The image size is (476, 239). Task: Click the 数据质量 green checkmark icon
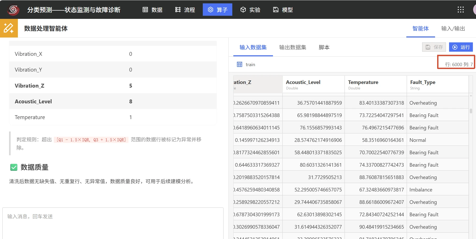pyautogui.click(x=14, y=167)
